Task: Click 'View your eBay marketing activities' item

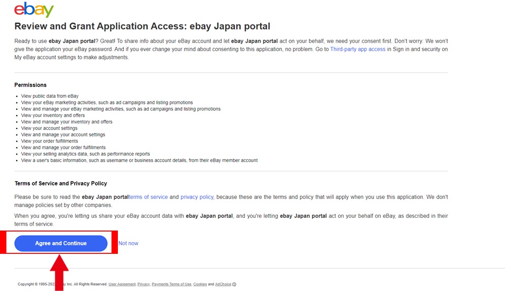Action: point(107,102)
